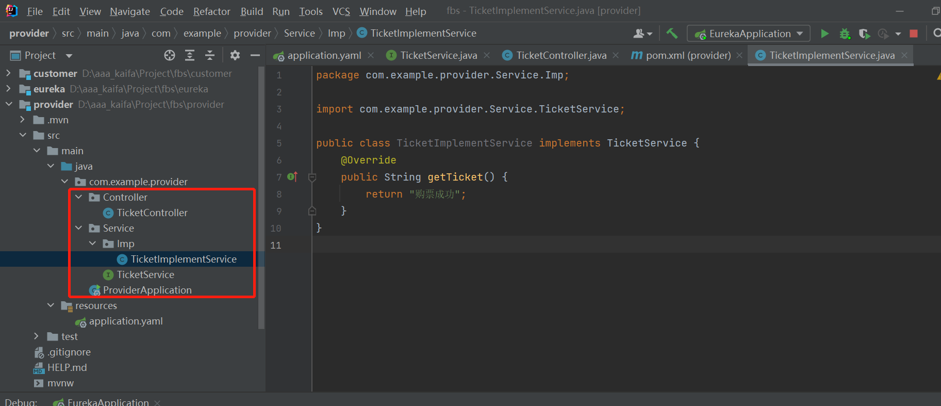Close the TicketController.java tab
941x406 pixels.
(616, 55)
